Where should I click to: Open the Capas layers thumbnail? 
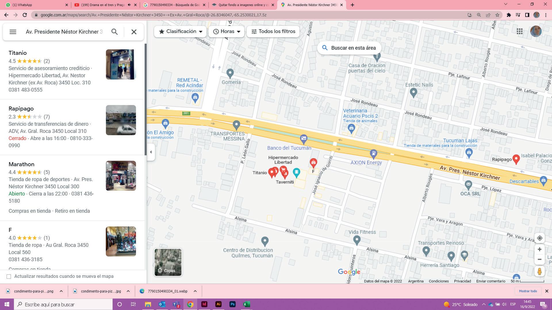(168, 262)
